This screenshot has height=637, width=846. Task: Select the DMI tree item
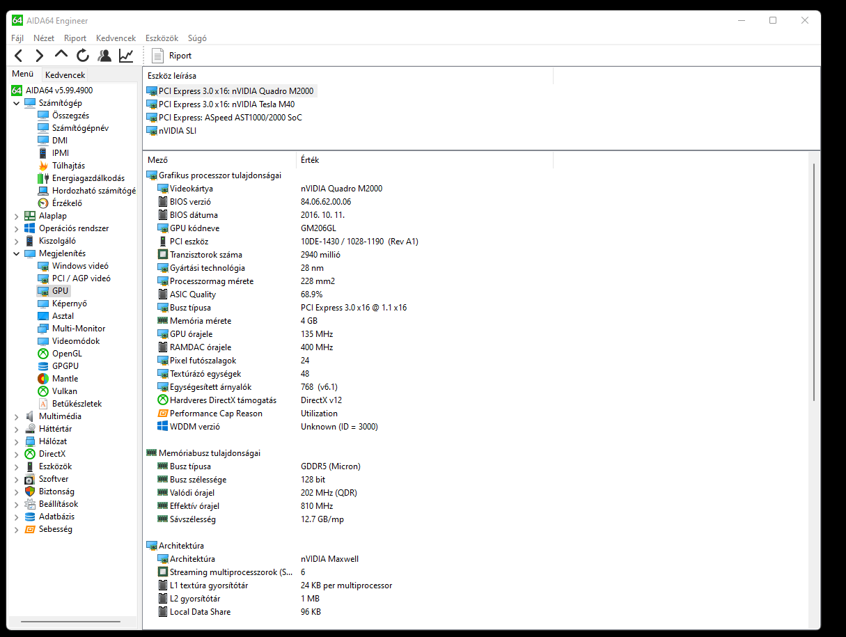[53, 141]
